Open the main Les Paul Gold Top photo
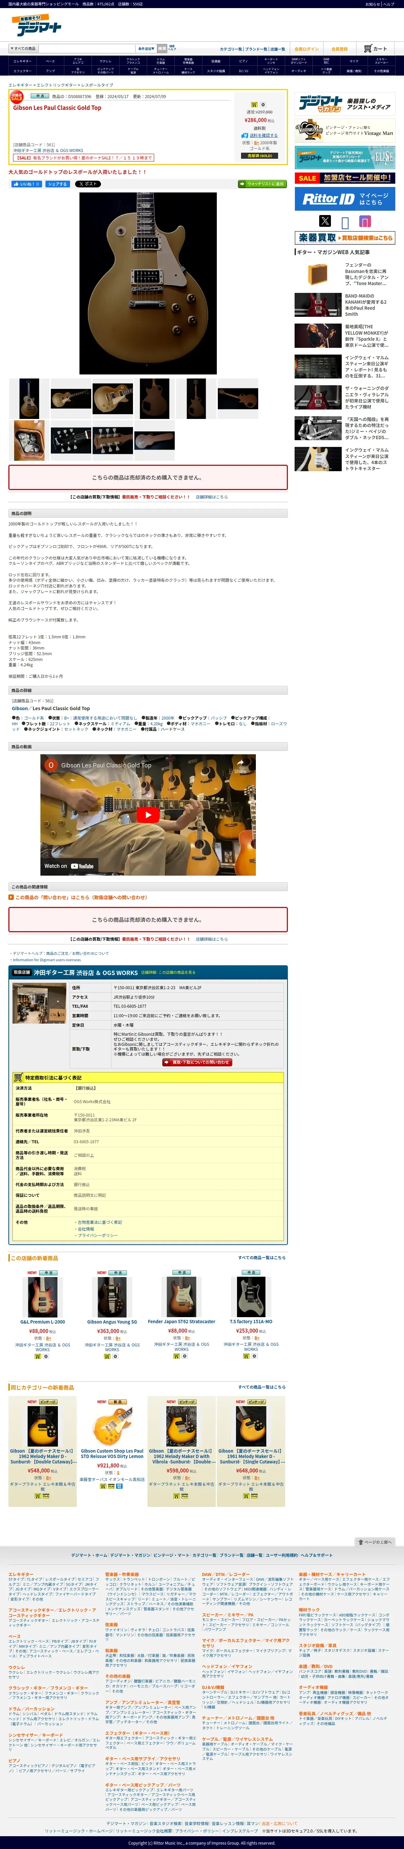The image size is (404, 1849). pos(147,283)
